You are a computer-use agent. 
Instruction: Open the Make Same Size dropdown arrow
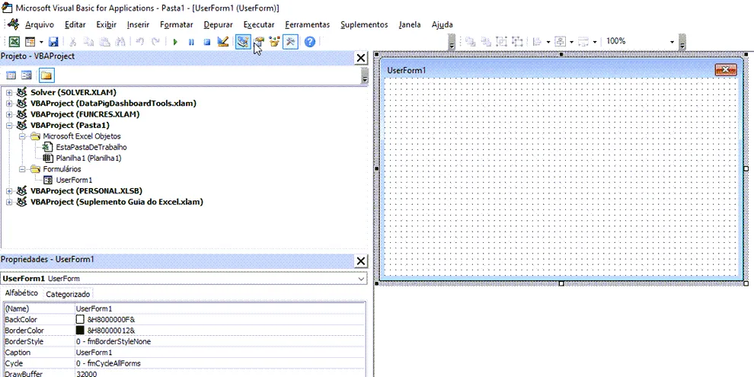[x=595, y=42]
